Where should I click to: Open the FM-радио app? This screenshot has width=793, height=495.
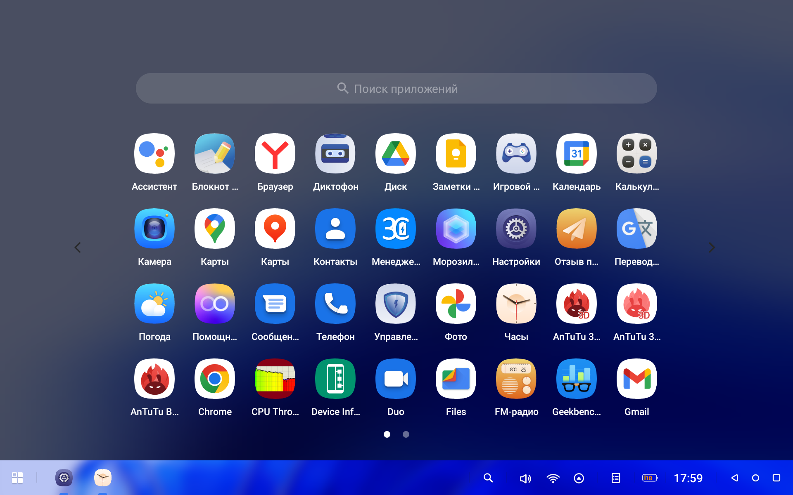click(516, 379)
